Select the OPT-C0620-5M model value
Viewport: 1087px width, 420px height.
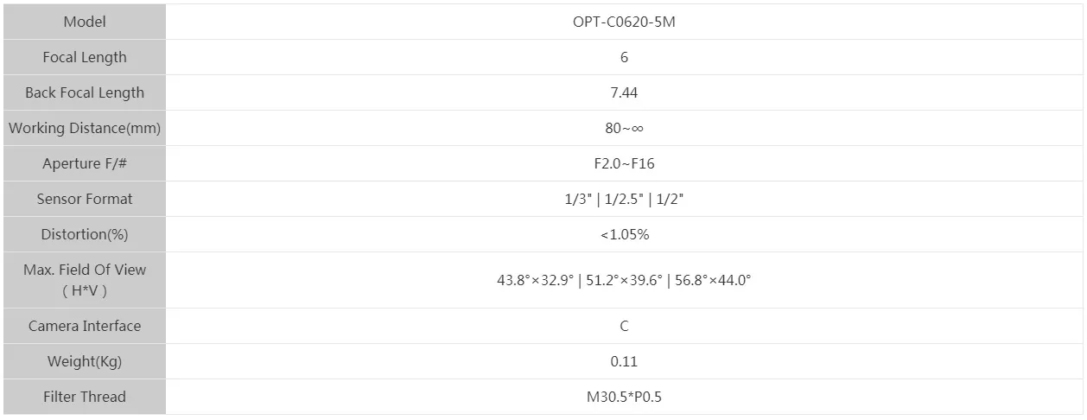click(624, 22)
